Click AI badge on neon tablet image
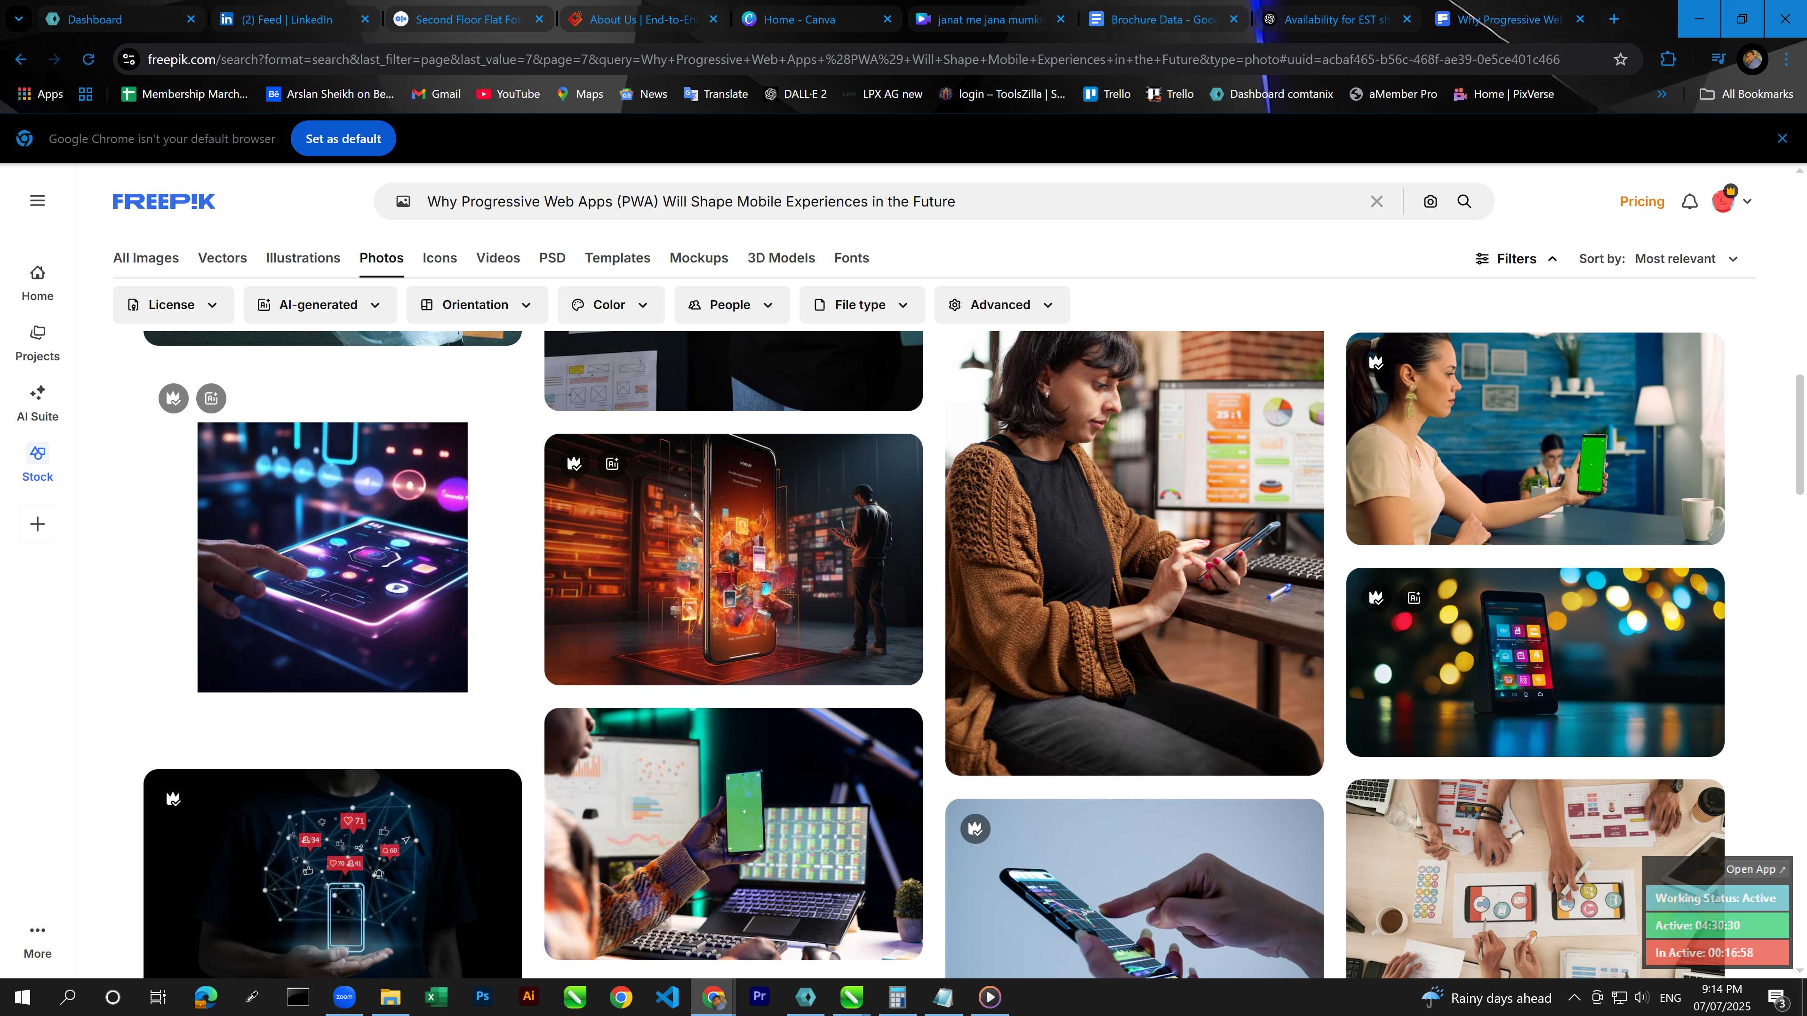1807x1016 pixels. pos(211,398)
